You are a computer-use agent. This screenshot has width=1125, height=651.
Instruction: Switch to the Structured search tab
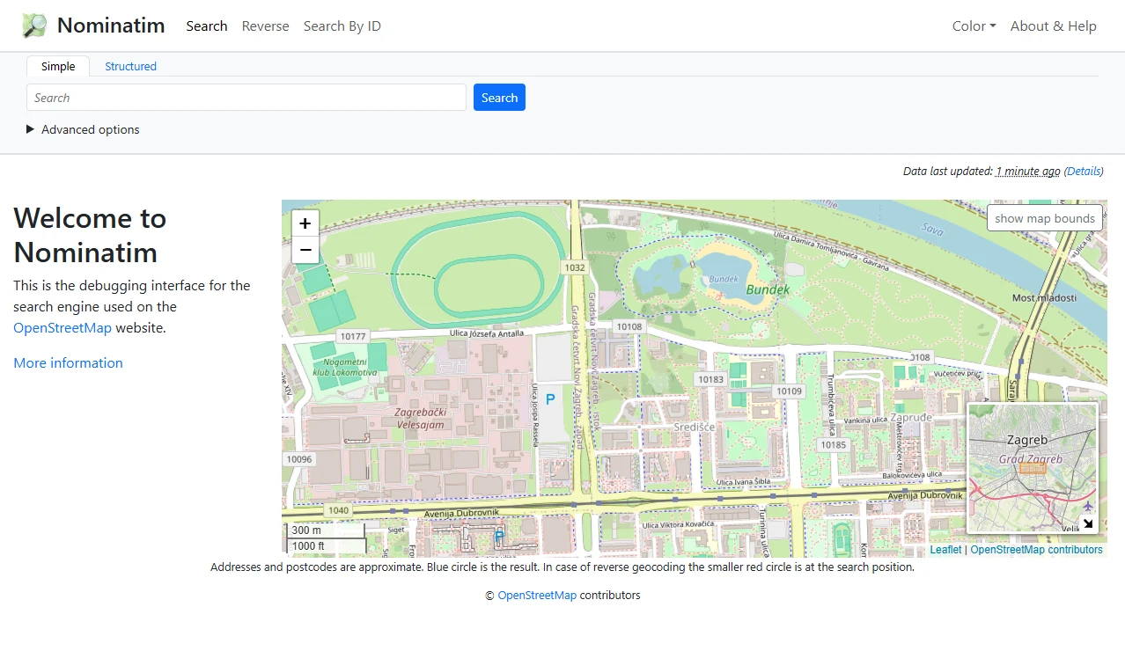tap(130, 66)
